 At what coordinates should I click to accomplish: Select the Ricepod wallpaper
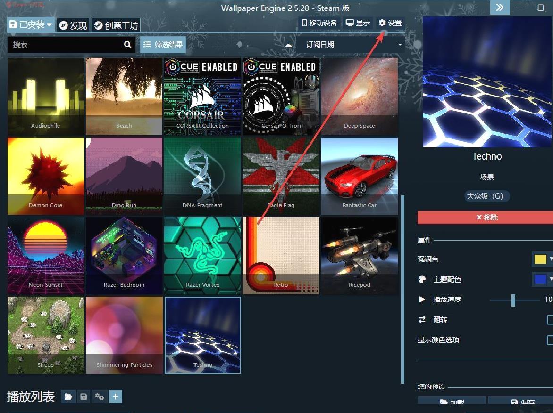click(360, 256)
